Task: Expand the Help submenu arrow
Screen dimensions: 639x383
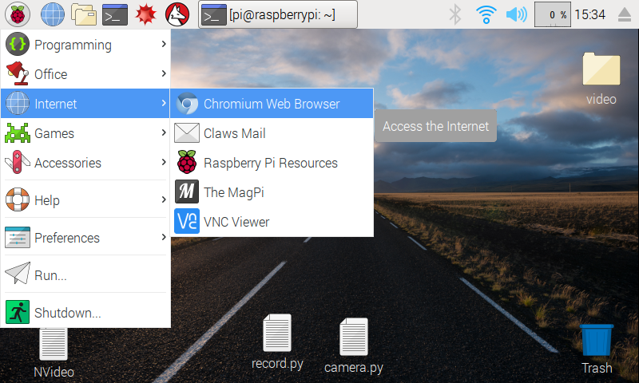Action: point(164,199)
